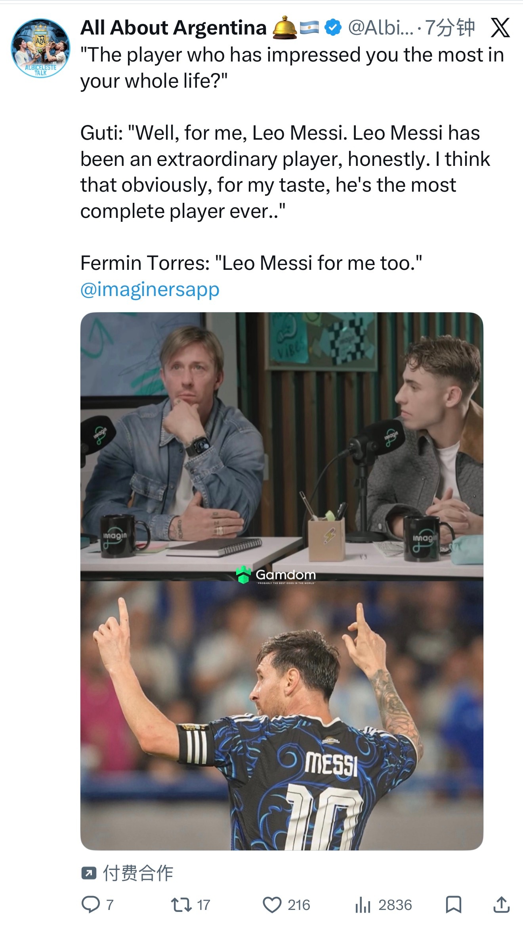523x925 pixels.
Task: Open All About Argentina profile avatar
Action: click(40, 48)
